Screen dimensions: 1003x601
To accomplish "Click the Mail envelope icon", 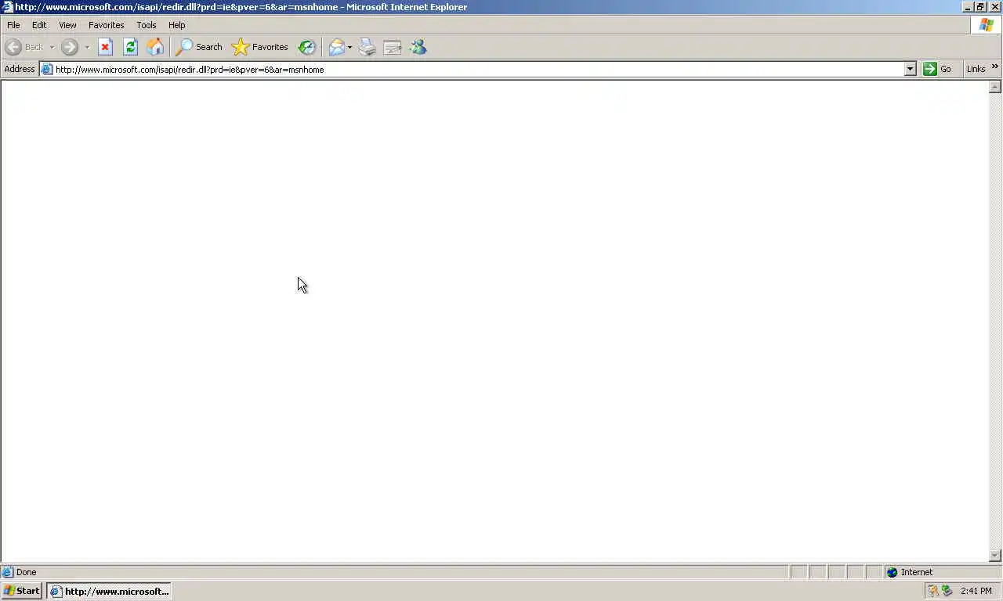I will [337, 47].
